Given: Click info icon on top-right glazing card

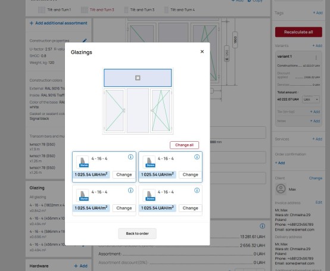Looking at the screenshot, I should coord(197,157).
